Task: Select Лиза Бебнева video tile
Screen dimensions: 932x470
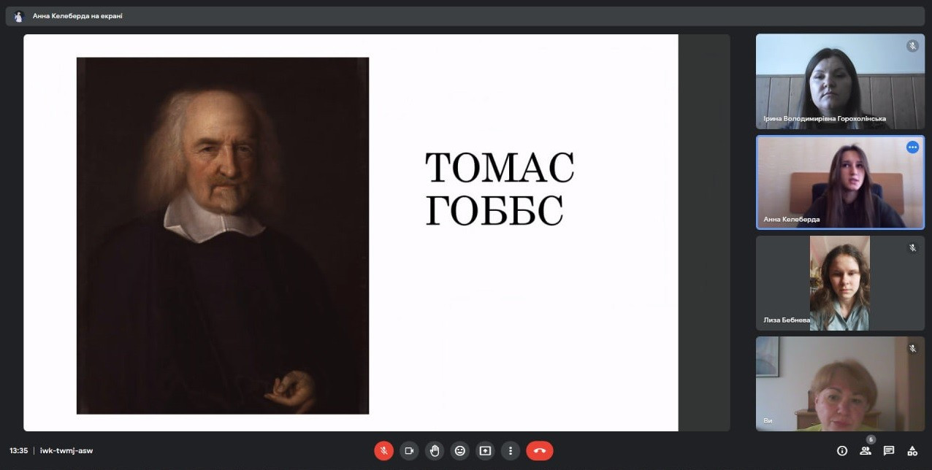Action: [x=840, y=283]
